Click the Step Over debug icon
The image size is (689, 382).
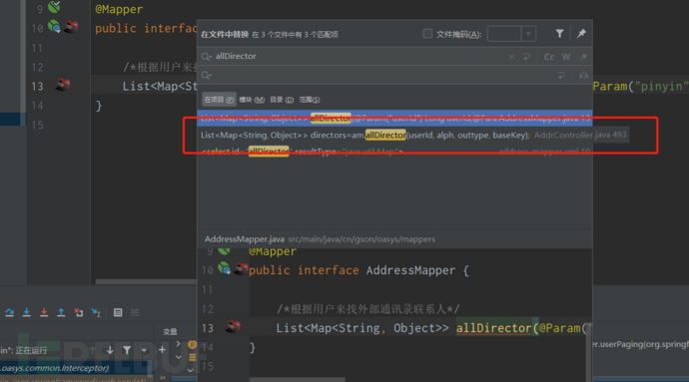point(9,312)
